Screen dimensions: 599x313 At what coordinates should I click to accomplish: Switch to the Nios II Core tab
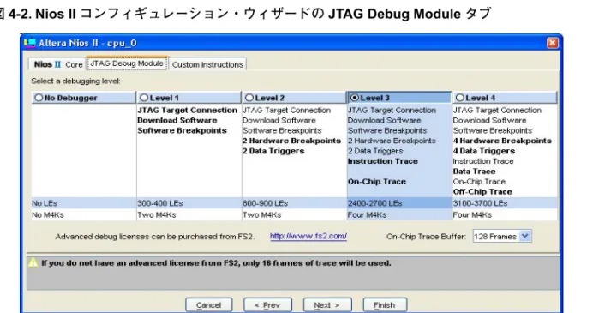tap(57, 64)
